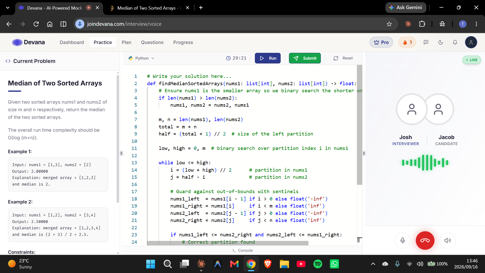Click the left panel resize handle
This screenshot has height=273, width=485.
[121, 153]
